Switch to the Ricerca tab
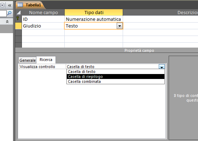The width and height of the screenshot is (198, 141). pos(46,60)
